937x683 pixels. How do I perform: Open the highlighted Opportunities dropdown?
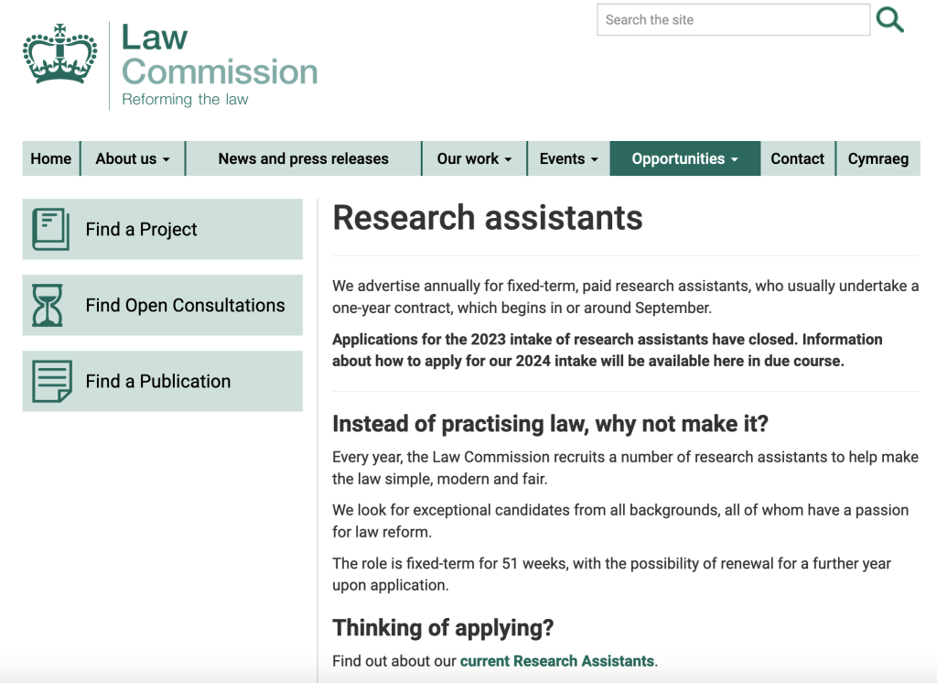pyautogui.click(x=684, y=158)
